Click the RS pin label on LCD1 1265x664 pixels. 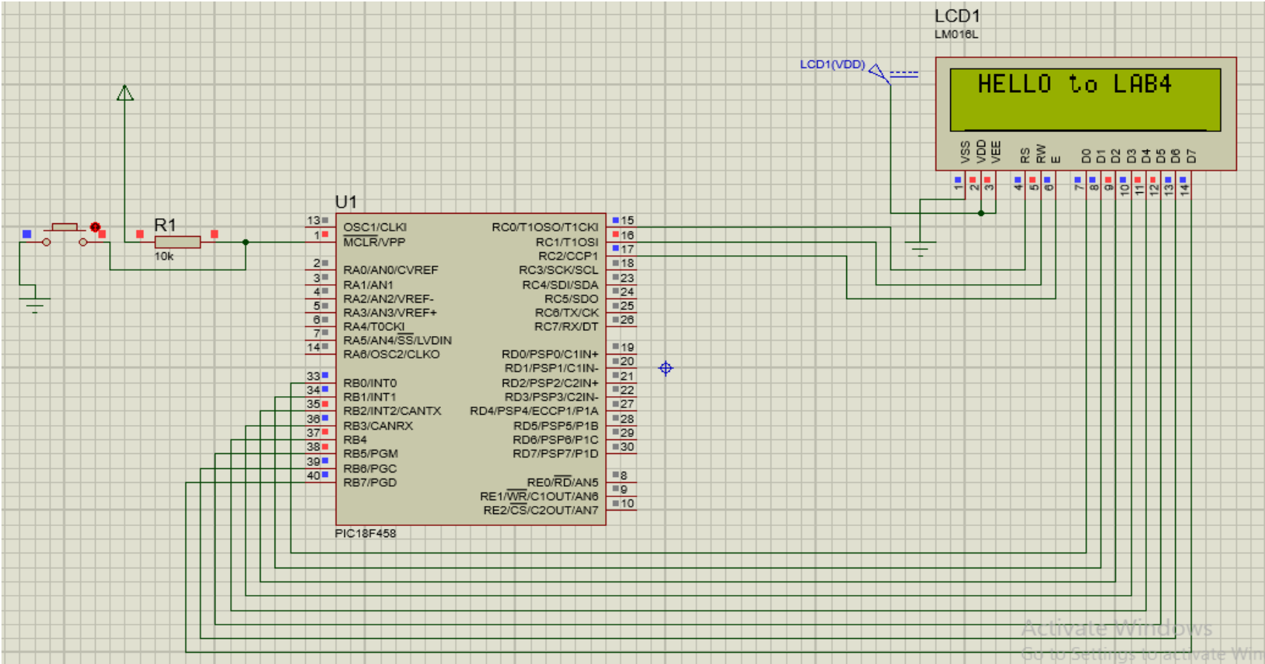(x=1025, y=156)
